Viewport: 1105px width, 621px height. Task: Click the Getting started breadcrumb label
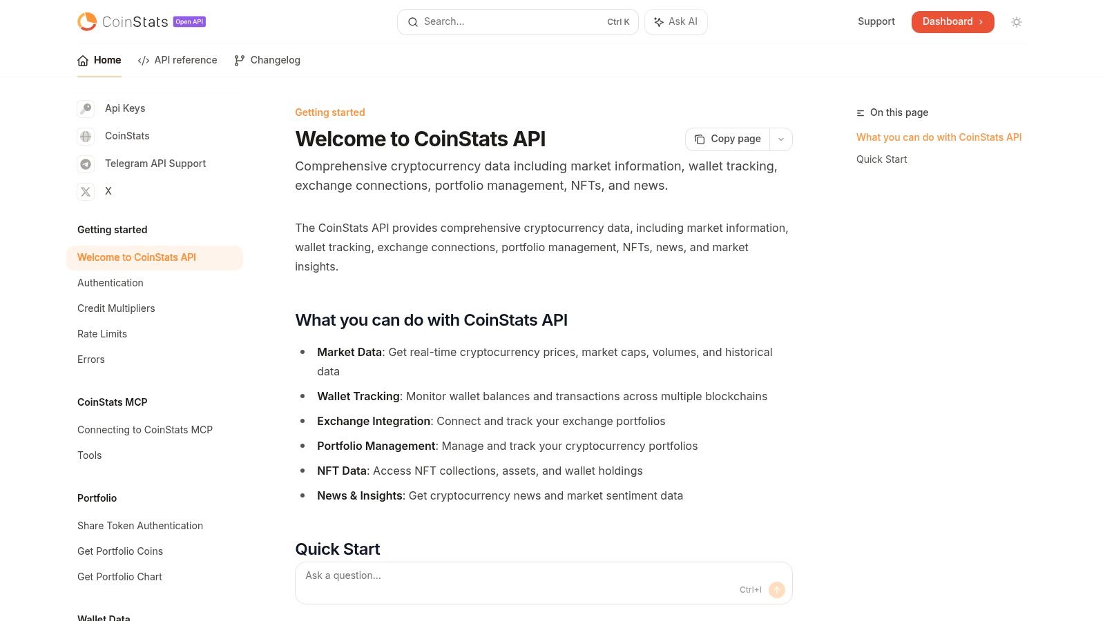pos(330,112)
